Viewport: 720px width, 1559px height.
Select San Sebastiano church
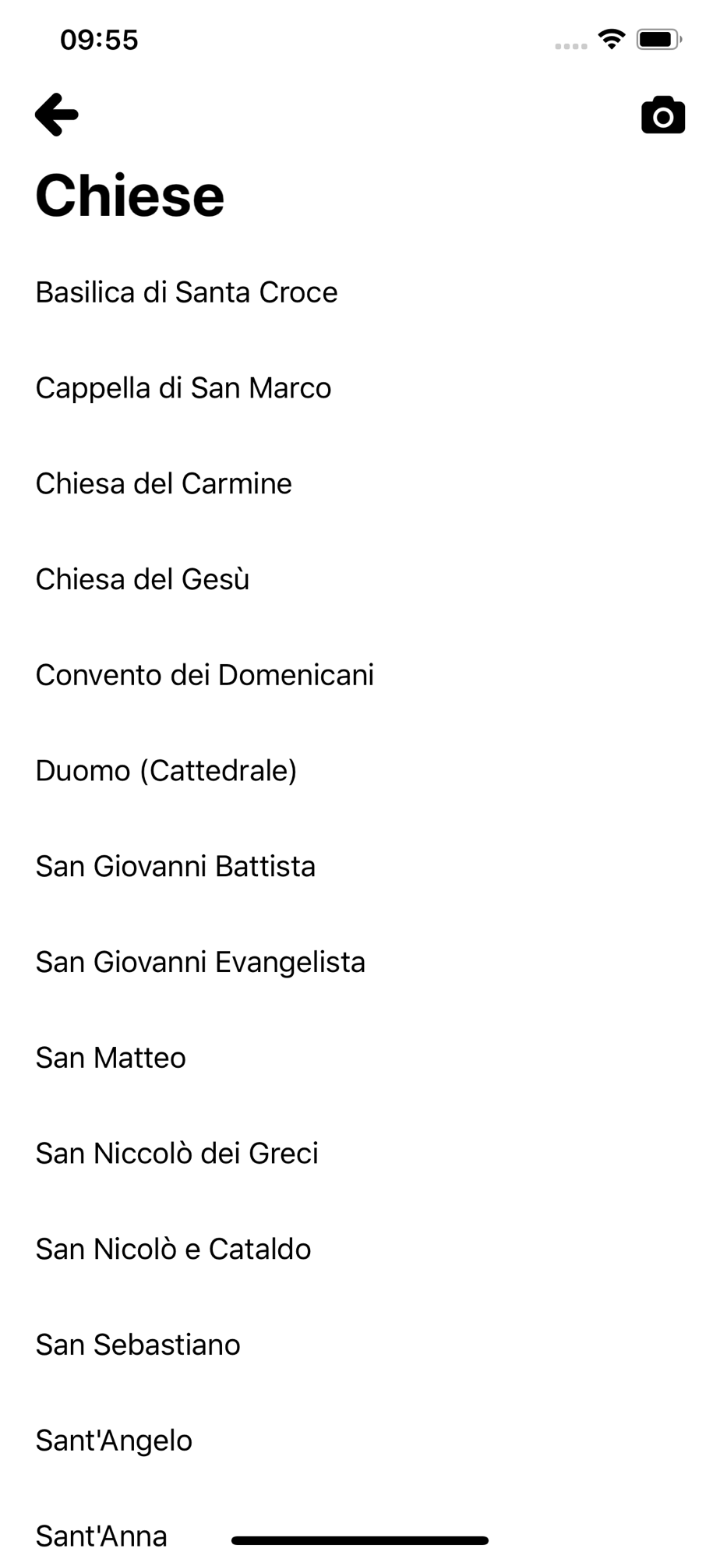[x=138, y=1345]
